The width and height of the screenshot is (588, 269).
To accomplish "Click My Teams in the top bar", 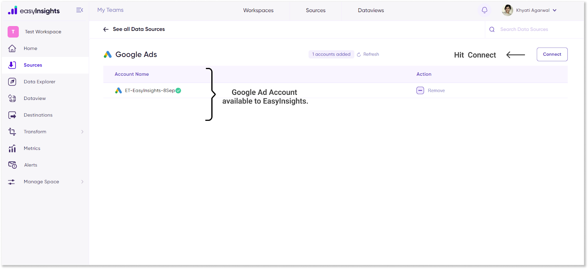I will (x=110, y=10).
